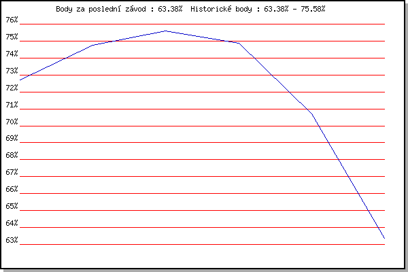
Task: Click the 71% axis label
Action: point(12,105)
